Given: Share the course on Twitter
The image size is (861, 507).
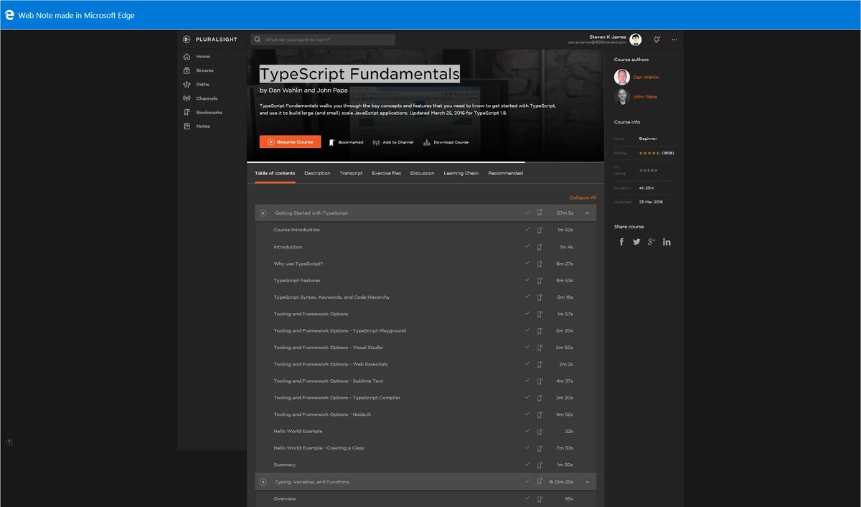Looking at the screenshot, I should [x=636, y=241].
